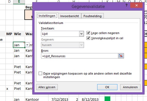
Task: Toggle Vervolgkeuzelijst in cel checkbox
Action: [x=88, y=38]
